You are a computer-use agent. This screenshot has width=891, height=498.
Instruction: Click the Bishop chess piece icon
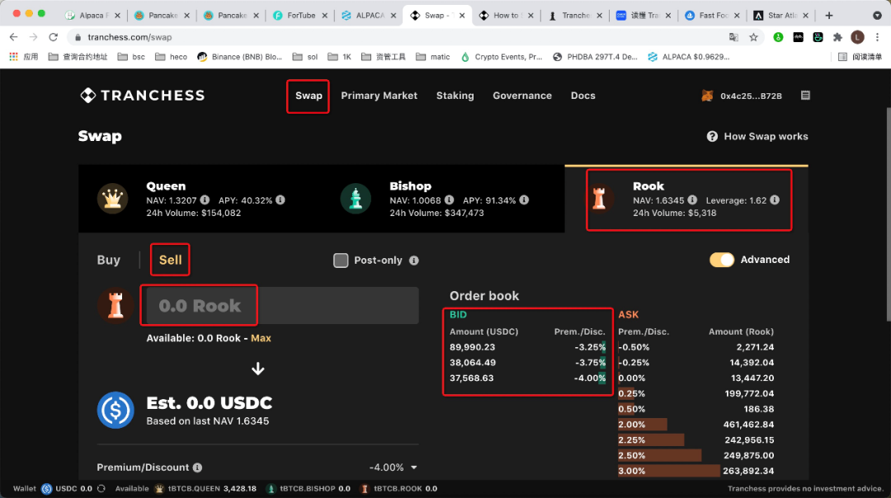356,199
